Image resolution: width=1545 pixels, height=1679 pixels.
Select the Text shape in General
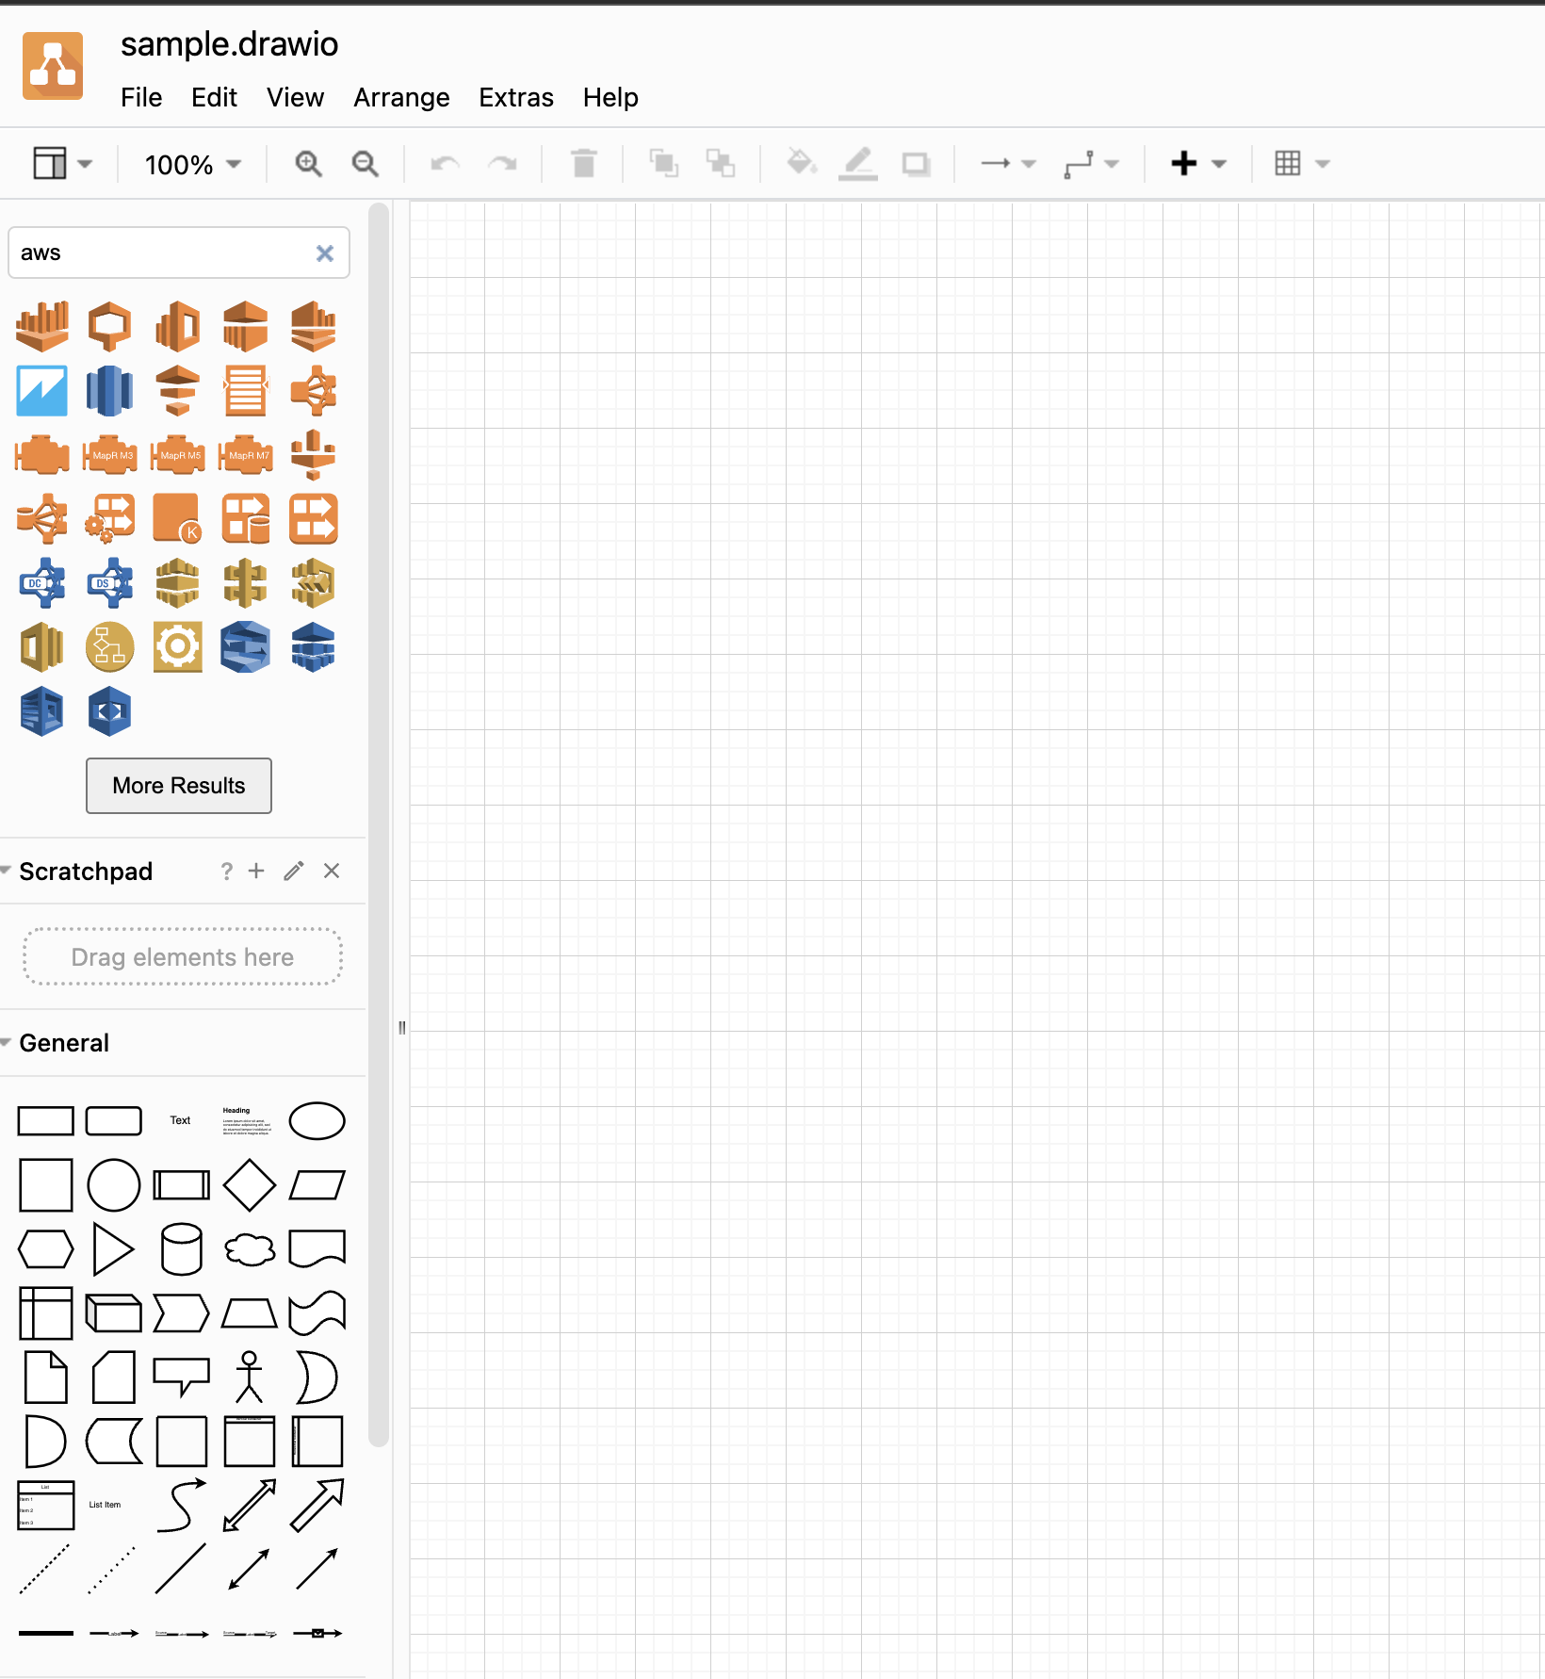180,1120
